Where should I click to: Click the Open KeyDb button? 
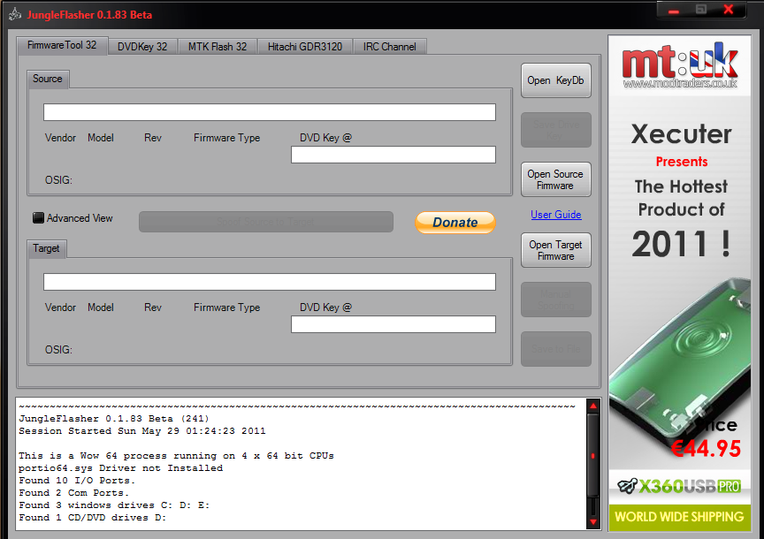(556, 80)
